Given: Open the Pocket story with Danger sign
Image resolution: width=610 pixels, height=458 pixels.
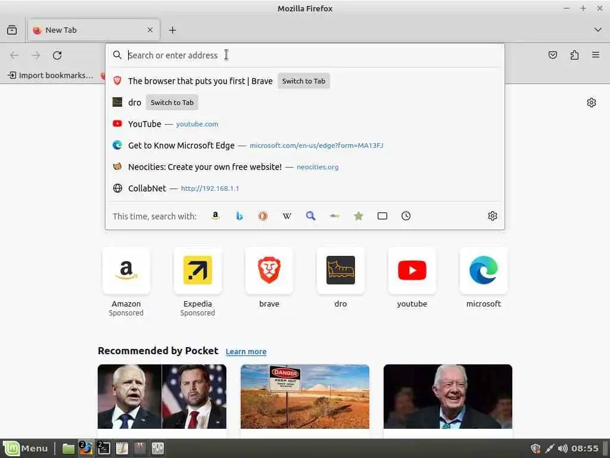Looking at the screenshot, I should pyautogui.click(x=305, y=397).
